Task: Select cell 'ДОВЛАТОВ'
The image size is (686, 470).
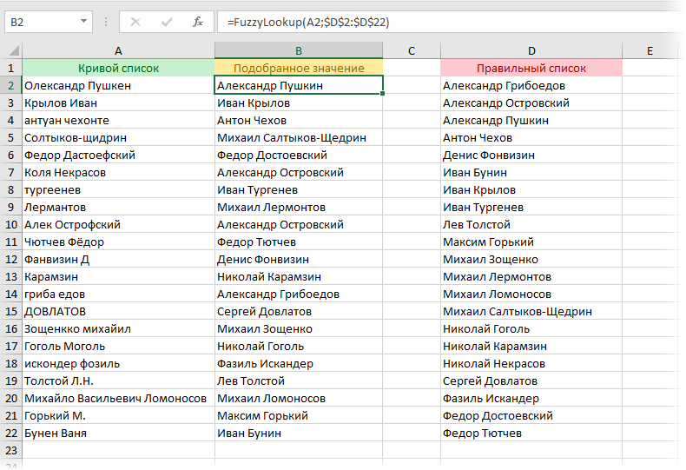Action: click(118, 312)
